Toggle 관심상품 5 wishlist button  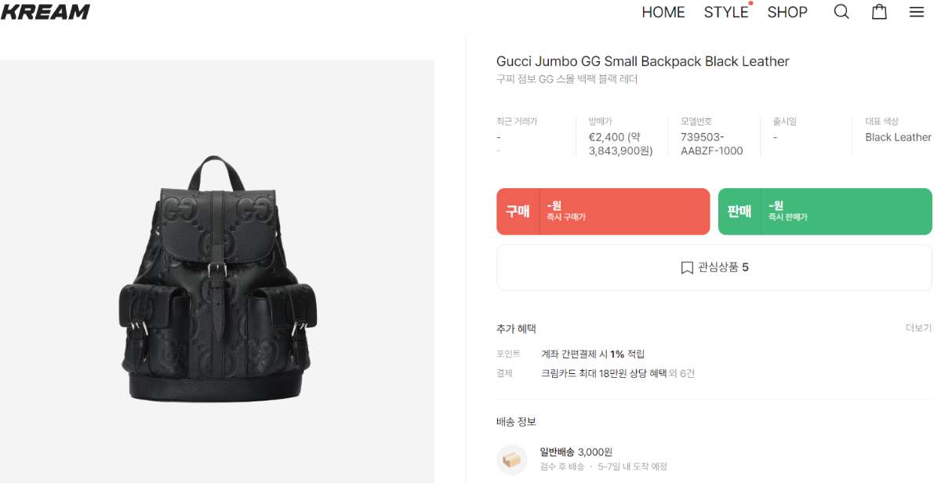(x=714, y=267)
